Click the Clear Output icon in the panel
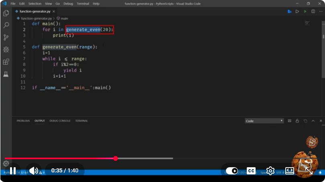The width and height of the screenshot is (325, 182). 290,121
